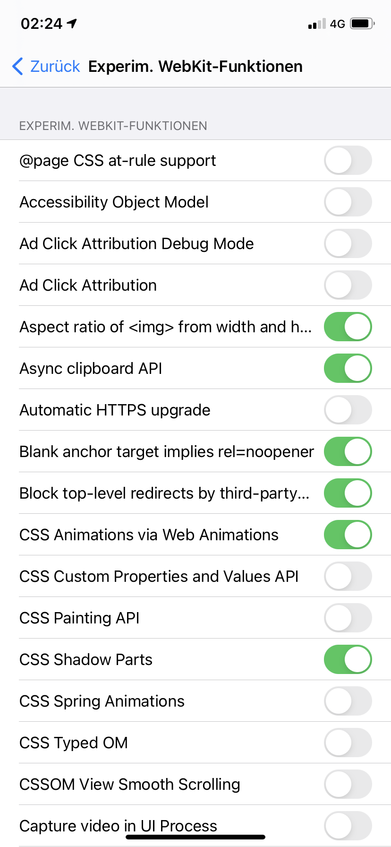This screenshot has height=847, width=391.
Task: Go back via the Zurück link
Action: 55,66
